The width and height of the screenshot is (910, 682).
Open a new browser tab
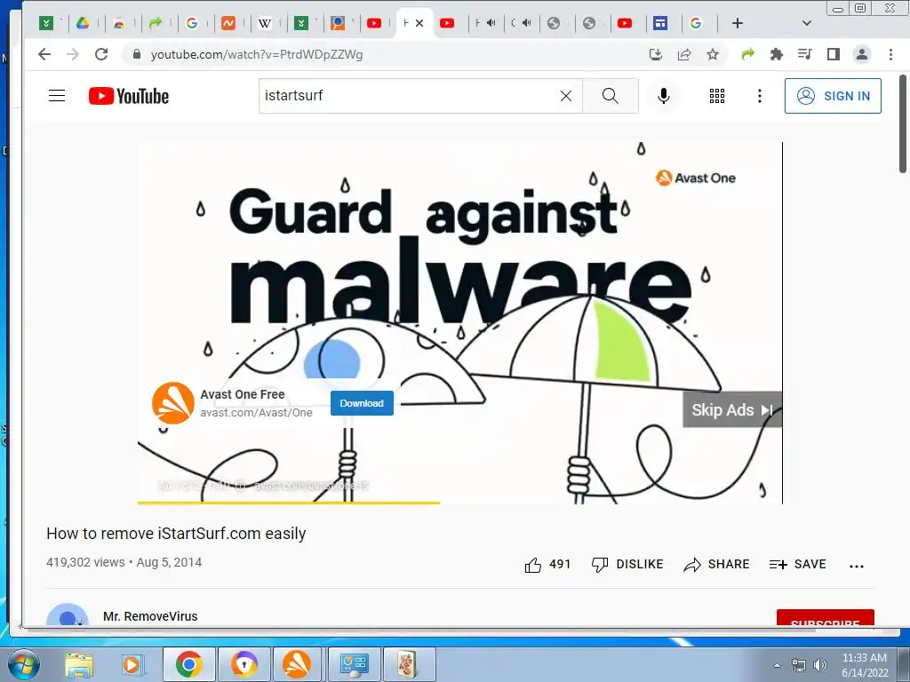[x=737, y=23]
